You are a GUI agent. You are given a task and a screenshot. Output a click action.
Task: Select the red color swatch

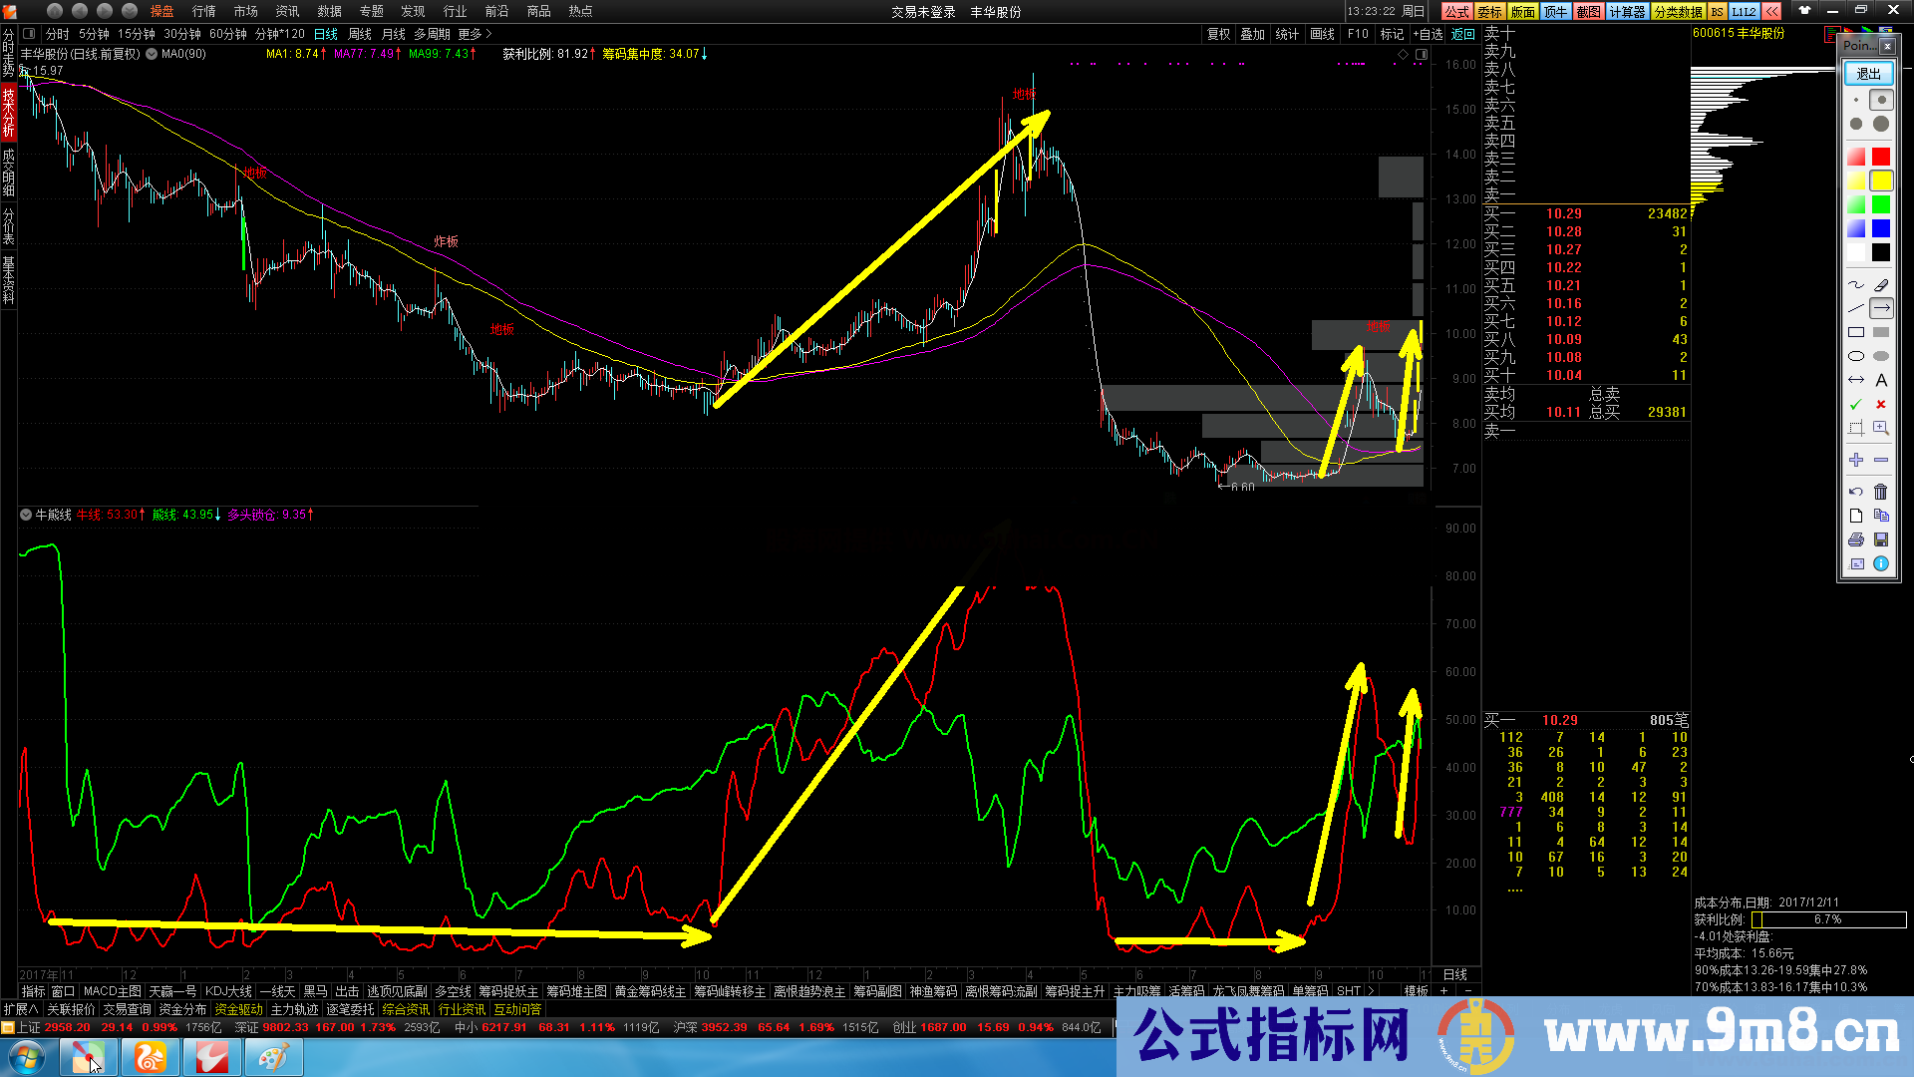click(x=1881, y=156)
